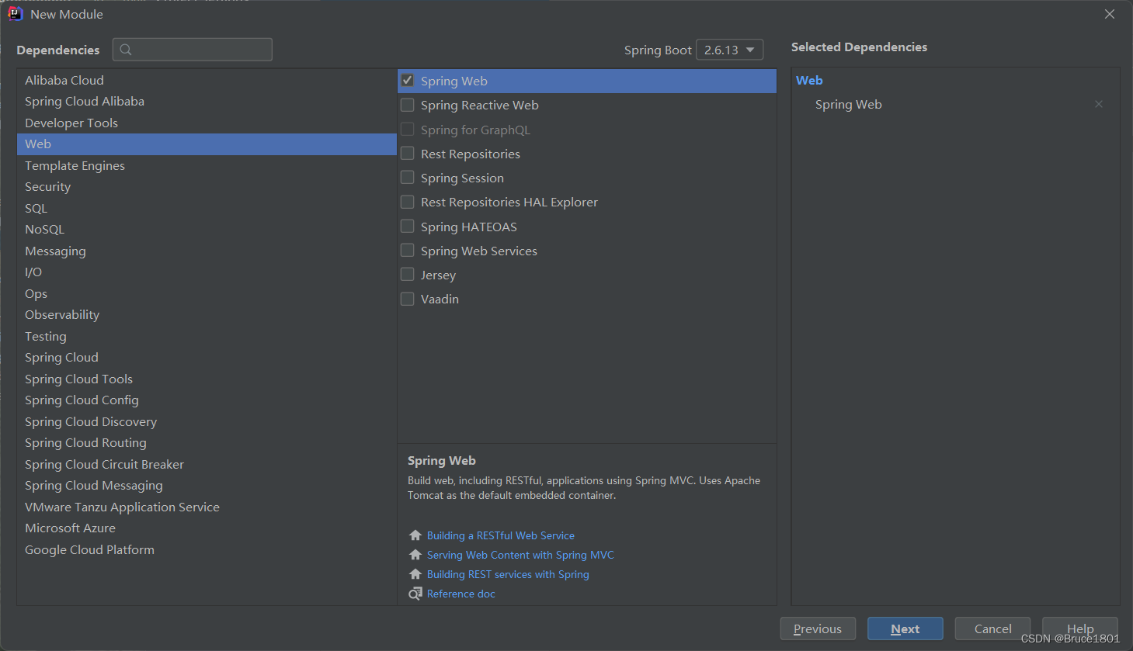Viewport: 1133px width, 651px height.
Task: Click the home icon beside Serving Web Content
Action: pyautogui.click(x=415, y=555)
